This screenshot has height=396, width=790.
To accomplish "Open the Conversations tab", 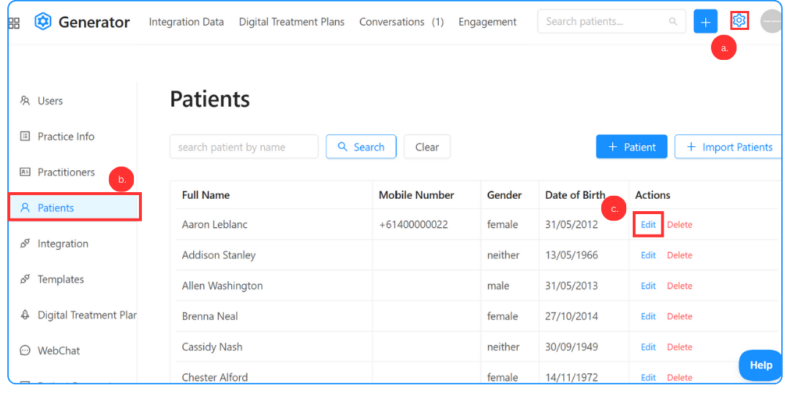I will (401, 22).
